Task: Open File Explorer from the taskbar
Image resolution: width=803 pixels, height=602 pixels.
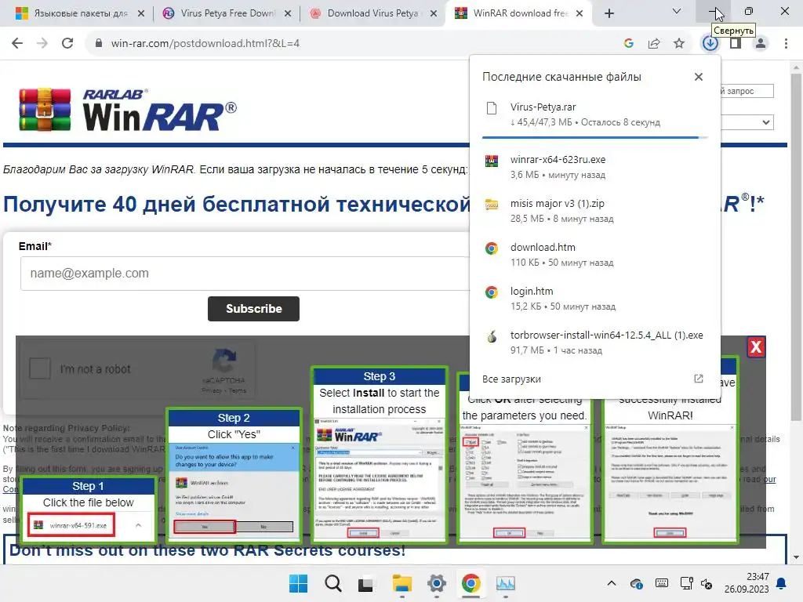Action: (x=402, y=583)
